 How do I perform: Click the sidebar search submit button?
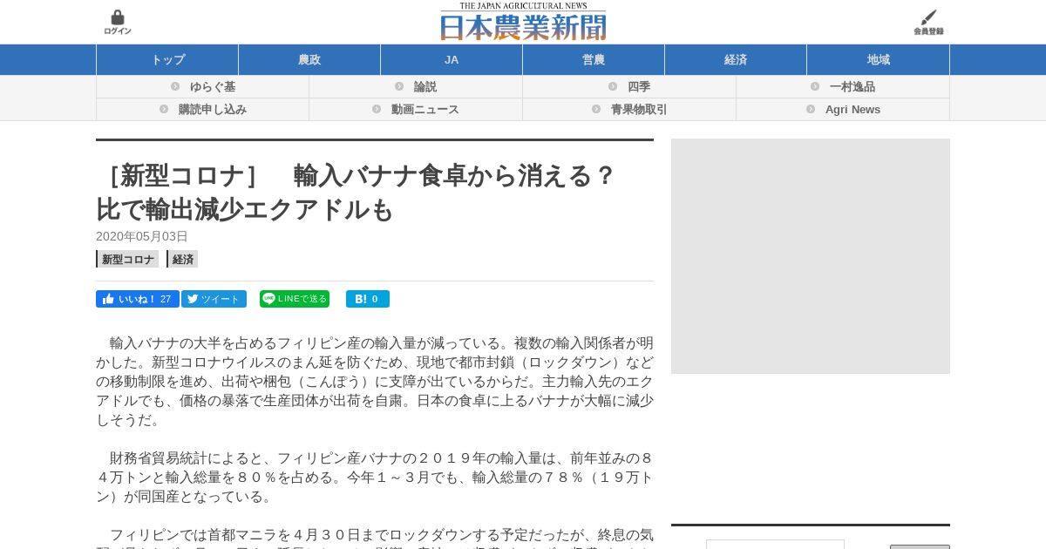(920, 546)
